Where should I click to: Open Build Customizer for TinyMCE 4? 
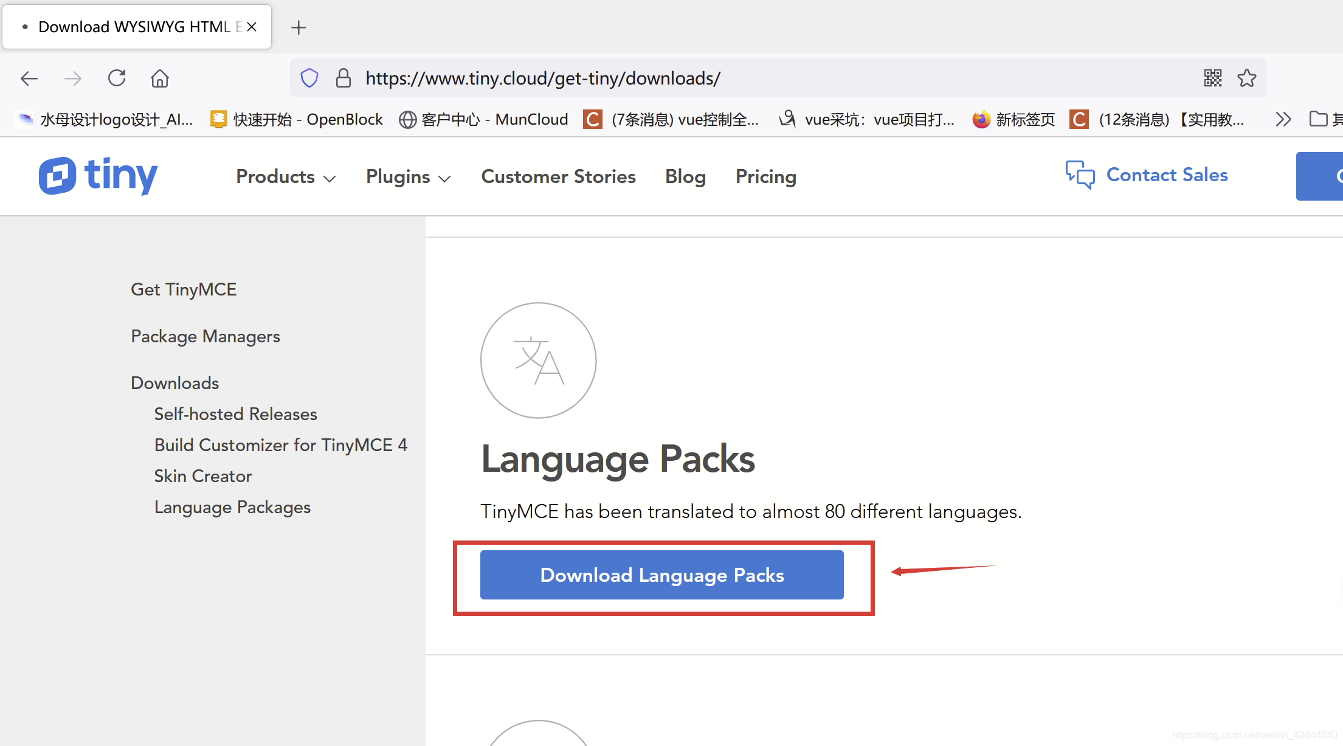[x=280, y=445]
